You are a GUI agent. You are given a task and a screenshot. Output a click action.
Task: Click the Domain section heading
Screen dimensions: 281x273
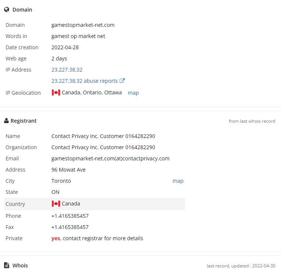click(x=22, y=10)
